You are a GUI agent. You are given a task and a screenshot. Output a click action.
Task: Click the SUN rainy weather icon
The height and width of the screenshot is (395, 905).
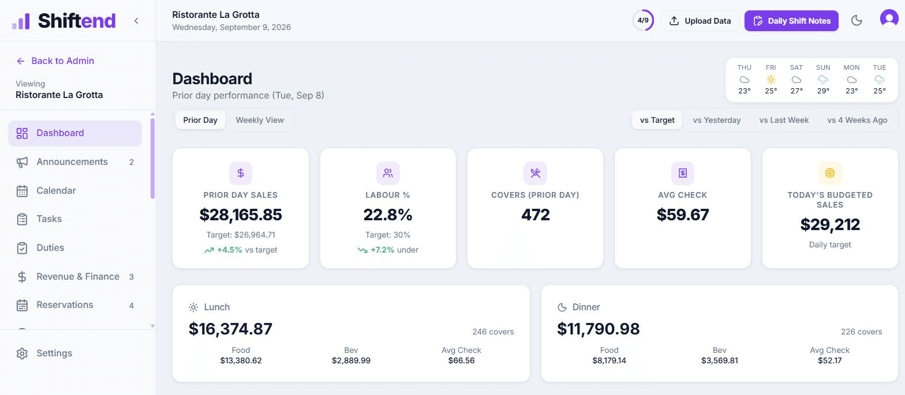click(823, 80)
